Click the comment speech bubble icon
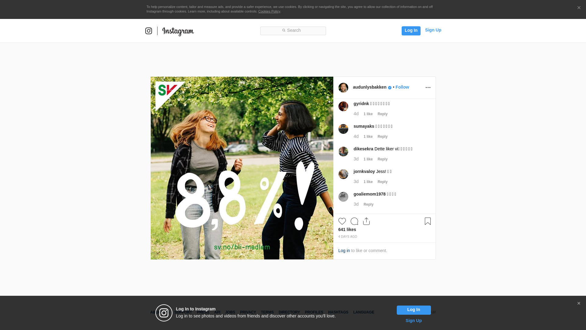The image size is (586, 330). 354,221
